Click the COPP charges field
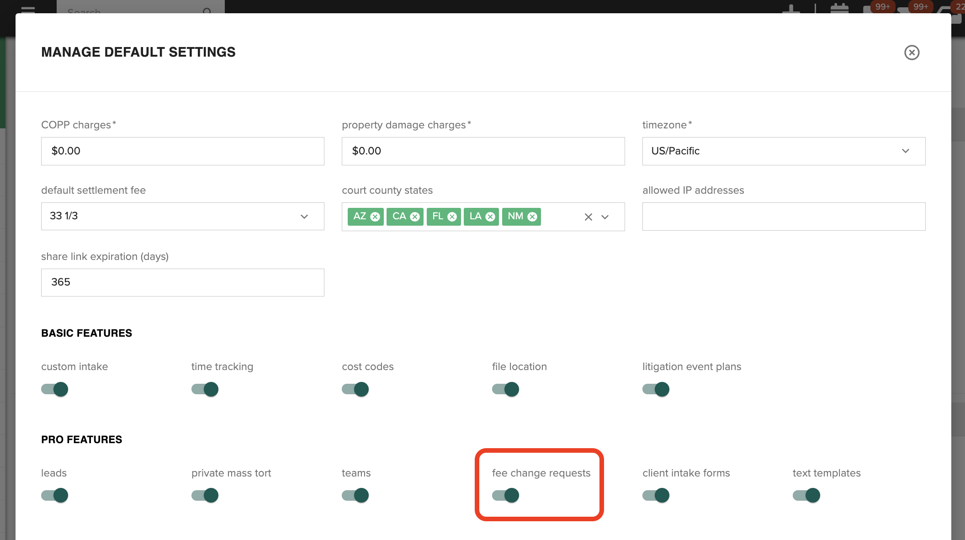 point(182,151)
